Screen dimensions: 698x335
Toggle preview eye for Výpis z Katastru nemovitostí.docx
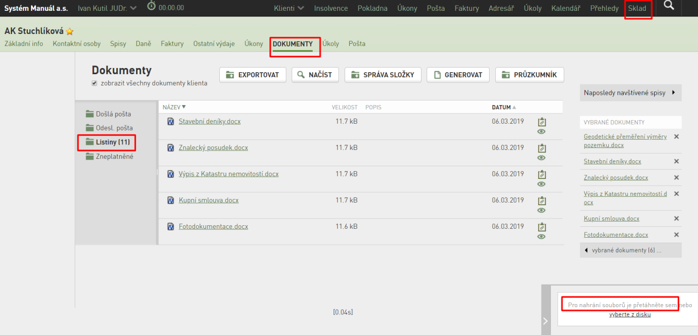click(x=541, y=184)
